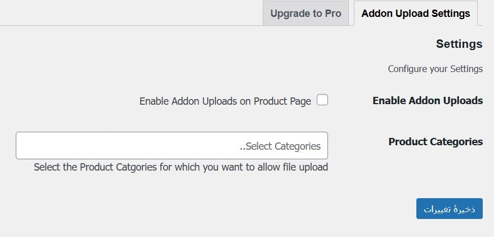Expand the product category selection list
This screenshot has width=494, height=237.
pyautogui.click(x=172, y=146)
